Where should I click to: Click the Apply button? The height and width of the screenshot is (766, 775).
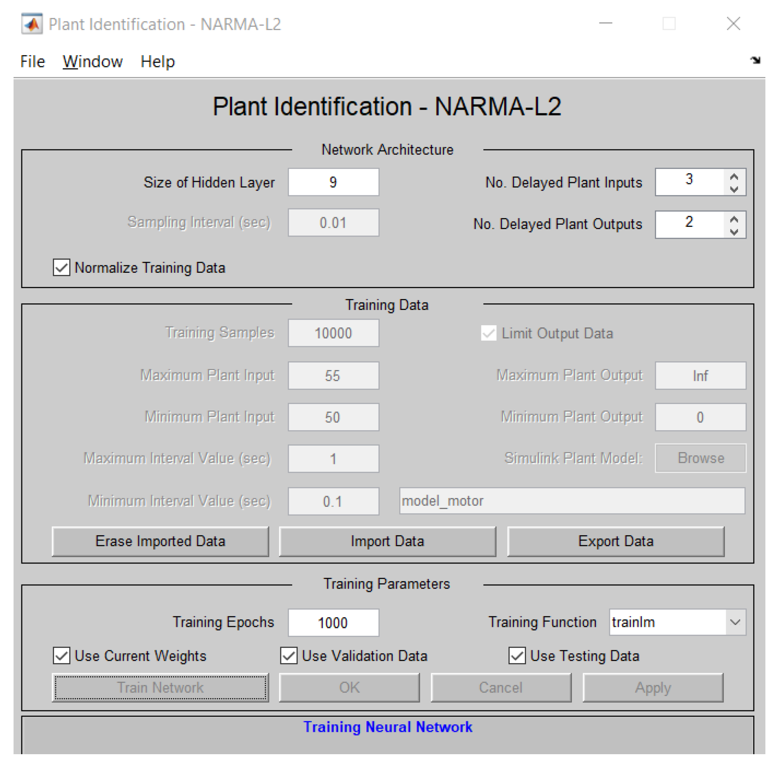point(653,688)
